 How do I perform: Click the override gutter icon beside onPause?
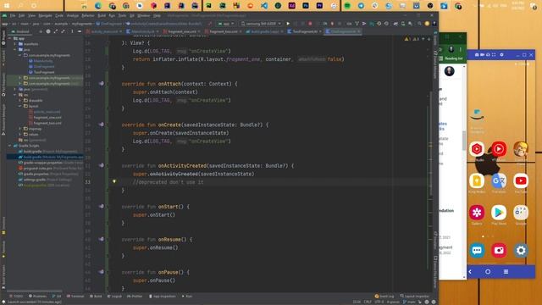tap(102, 272)
